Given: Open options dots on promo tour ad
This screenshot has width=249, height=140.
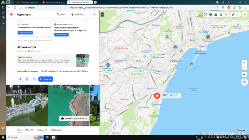Looking at the screenshot, I should click(x=88, y=21).
